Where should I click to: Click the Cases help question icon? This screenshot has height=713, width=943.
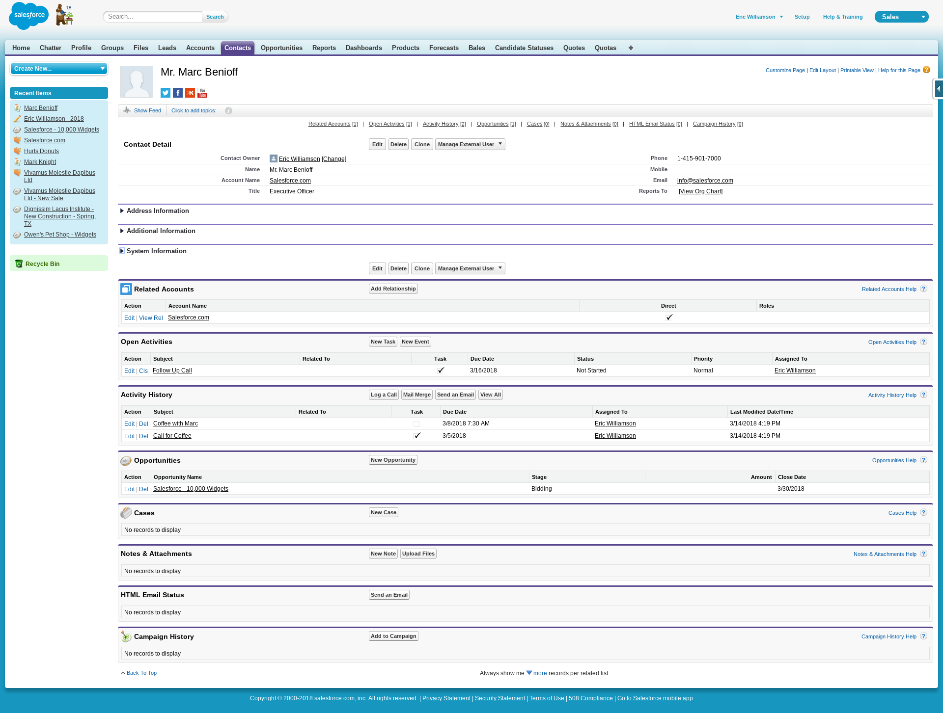point(923,512)
